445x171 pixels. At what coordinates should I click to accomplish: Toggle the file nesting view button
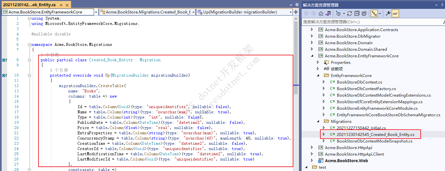tap(374, 13)
